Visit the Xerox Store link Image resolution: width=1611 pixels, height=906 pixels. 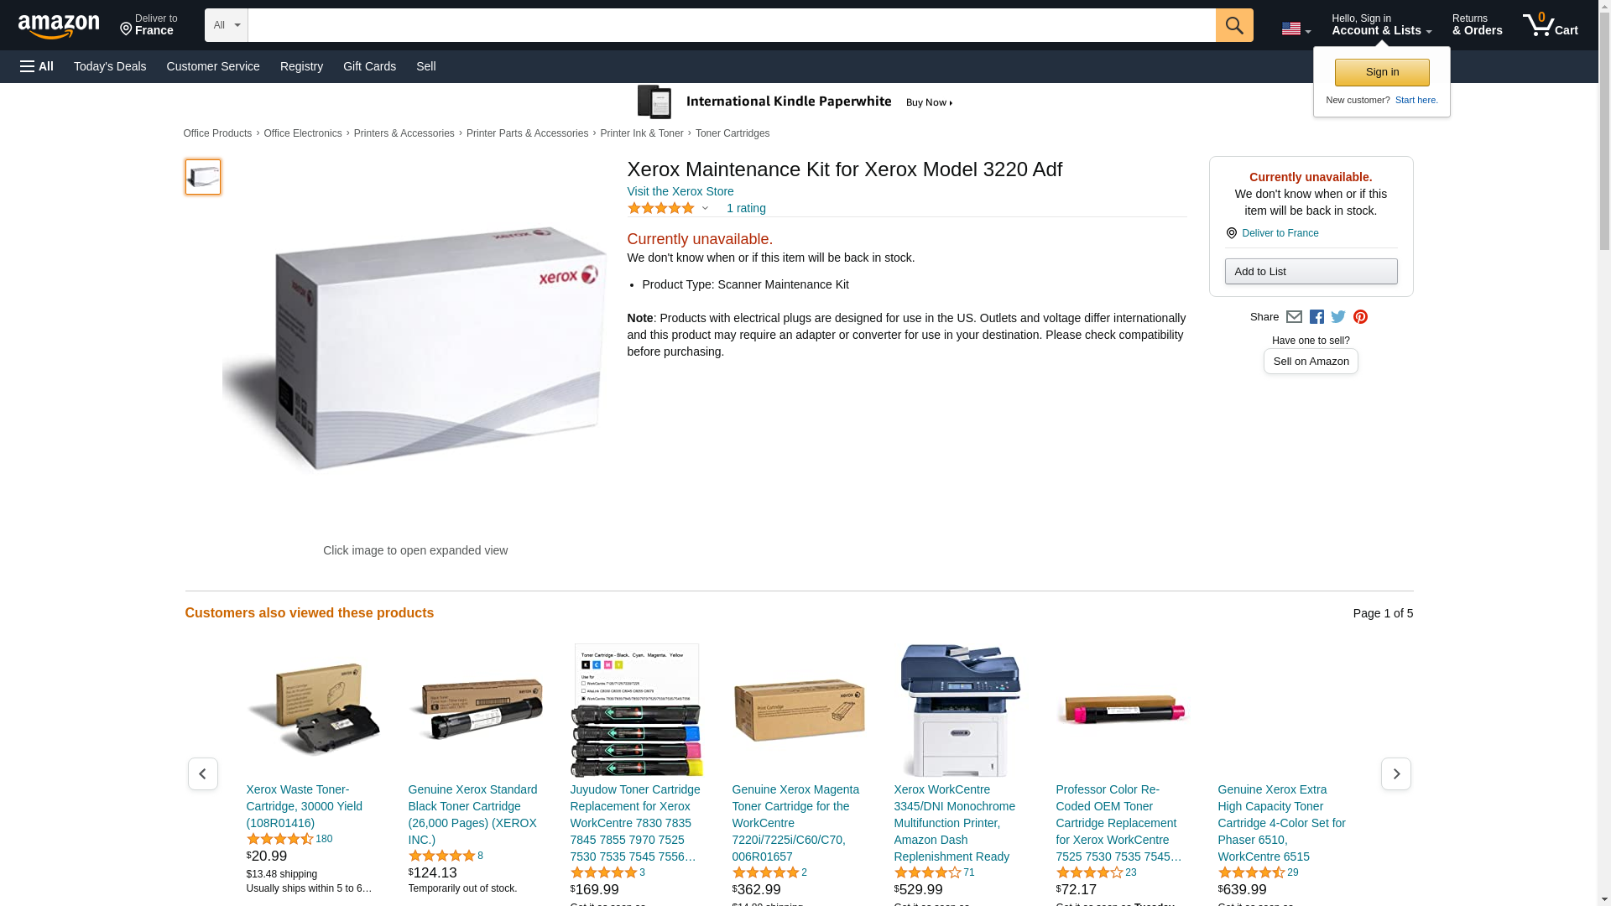click(680, 191)
